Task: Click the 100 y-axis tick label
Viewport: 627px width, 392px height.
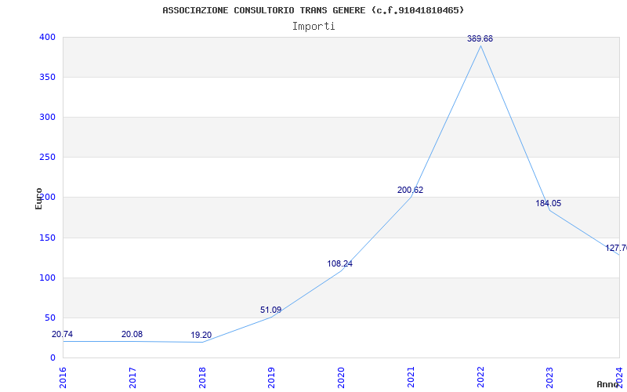Action: 47,278
